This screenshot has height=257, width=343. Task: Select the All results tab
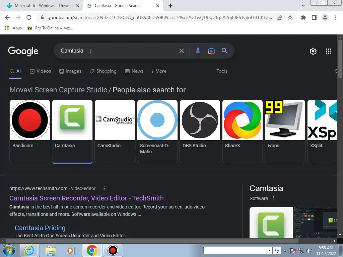click(x=15, y=71)
